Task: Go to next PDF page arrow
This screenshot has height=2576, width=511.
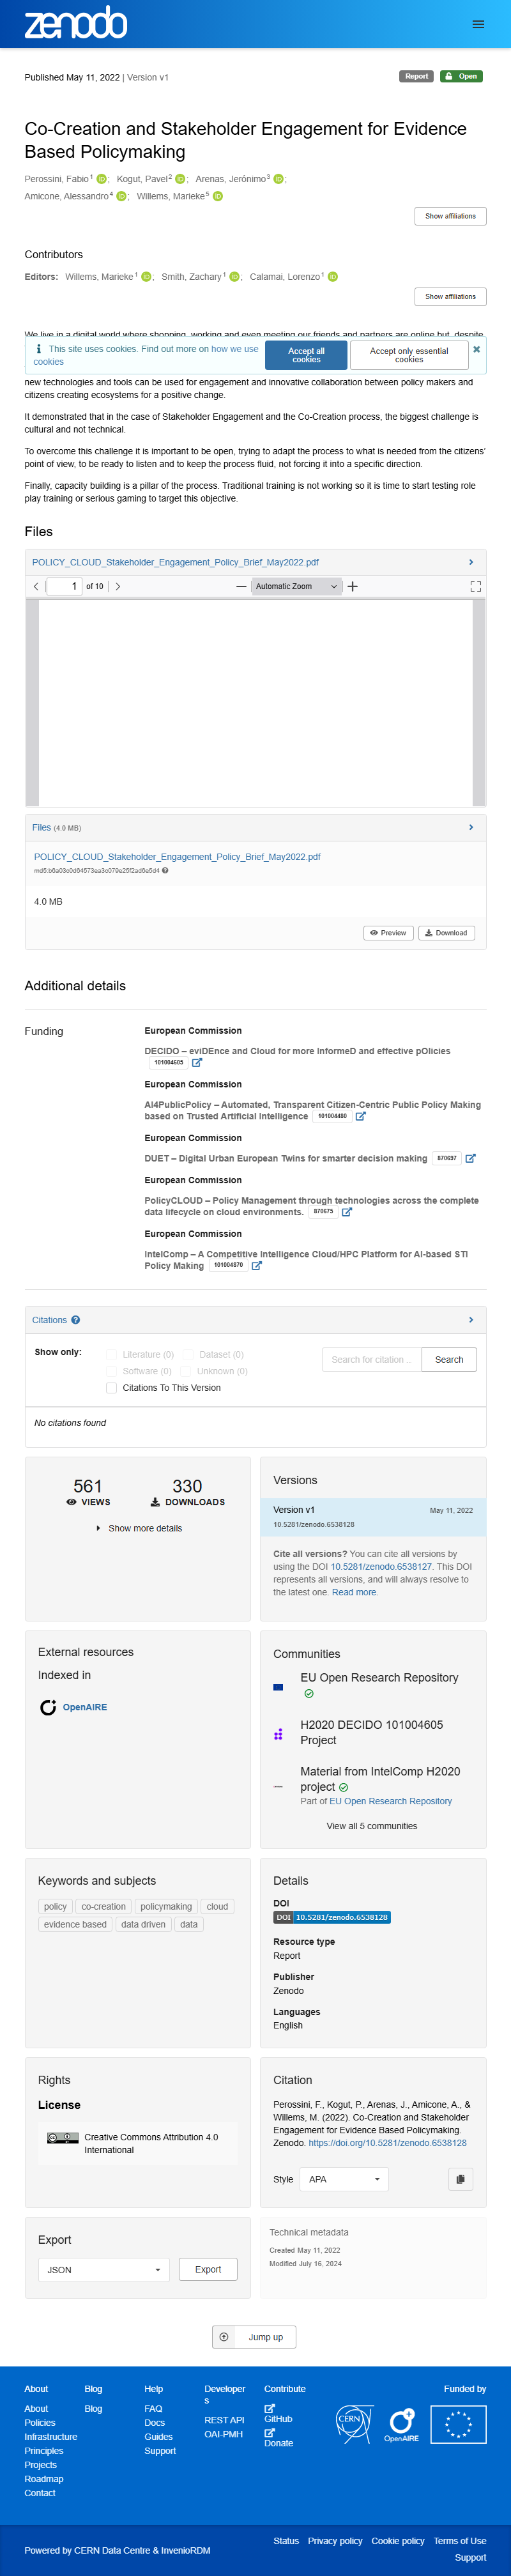Action: (118, 587)
